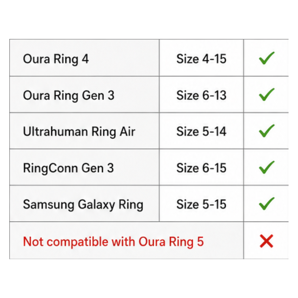Select the Oura Ring 4 label
Image resolution: width=298 pixels, height=298 pixels.
coord(56,59)
